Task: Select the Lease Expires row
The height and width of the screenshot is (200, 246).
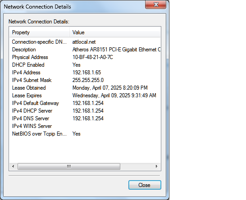Action: [85, 95]
